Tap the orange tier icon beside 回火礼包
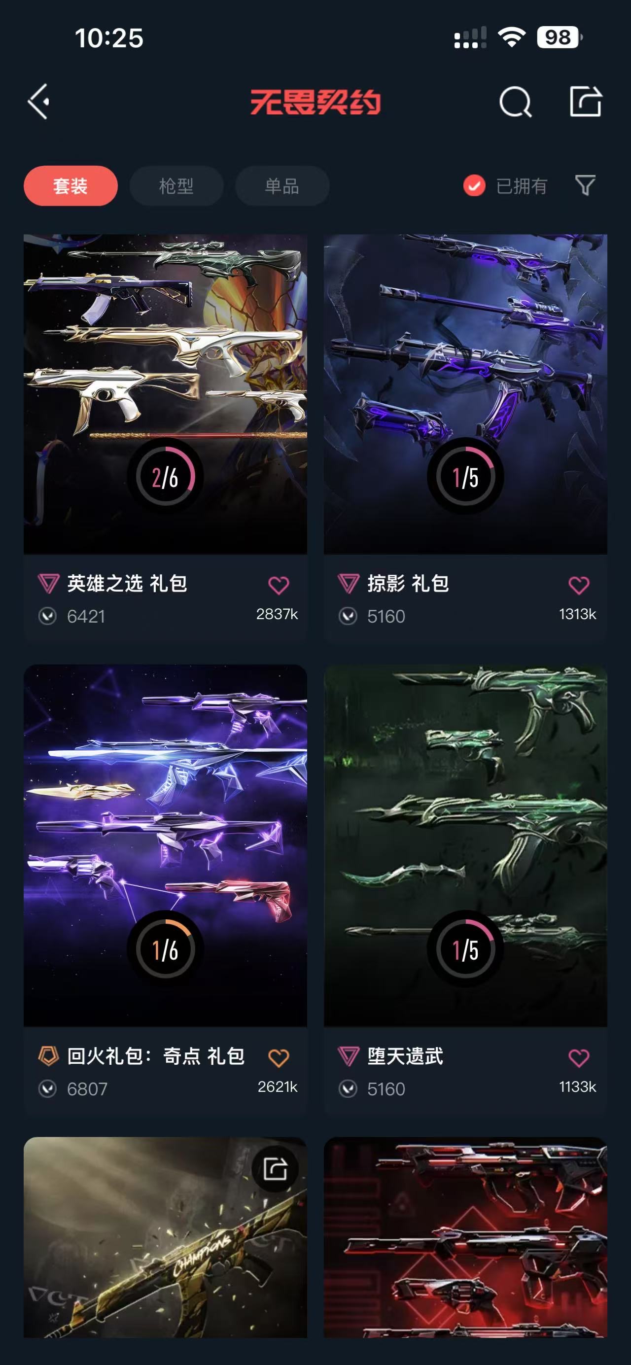This screenshot has width=631, height=1365. pos(48,1056)
